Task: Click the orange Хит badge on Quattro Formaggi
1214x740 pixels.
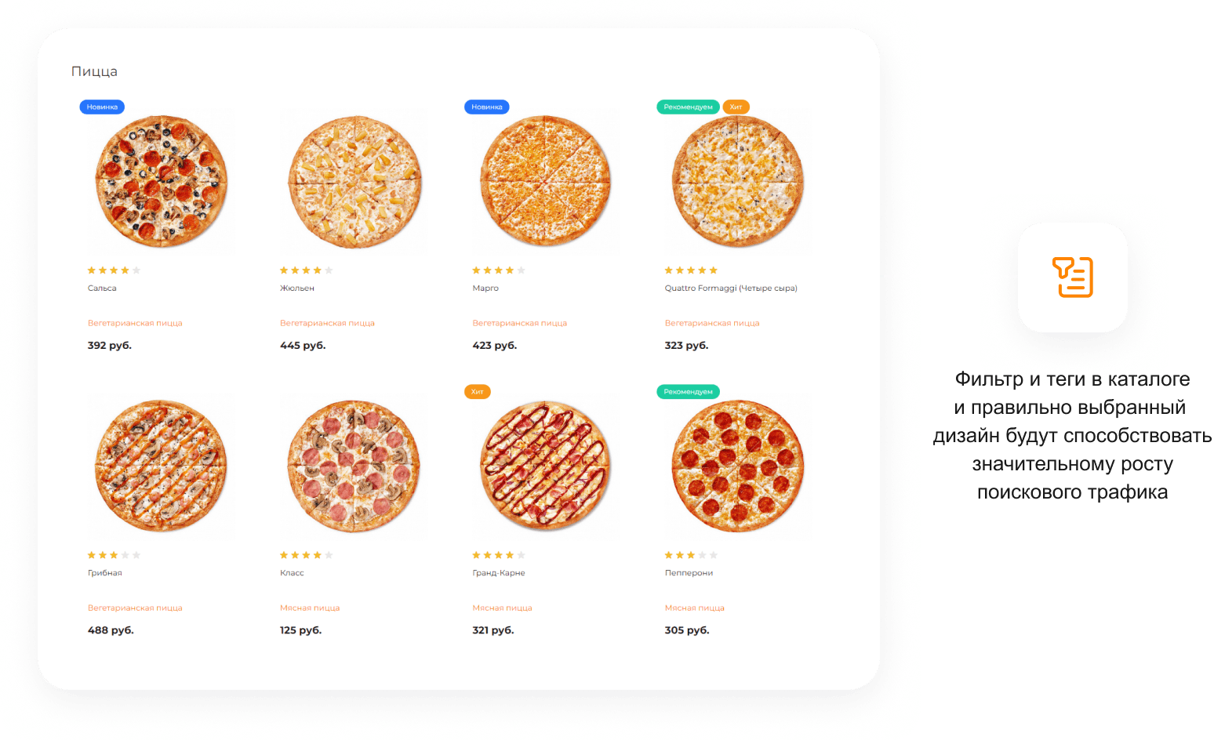Action: point(736,107)
